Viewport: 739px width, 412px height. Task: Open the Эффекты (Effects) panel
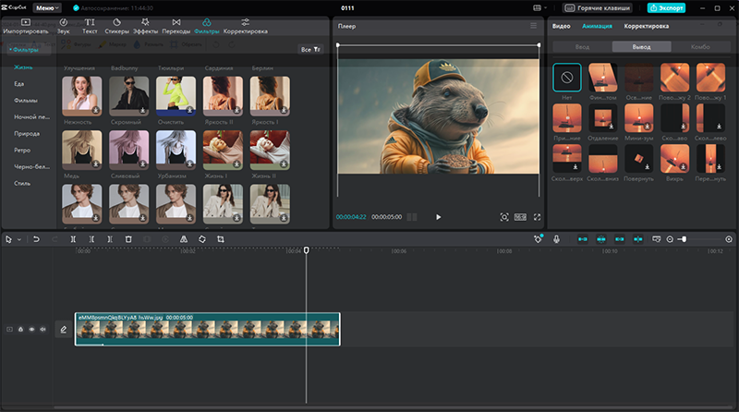click(145, 25)
